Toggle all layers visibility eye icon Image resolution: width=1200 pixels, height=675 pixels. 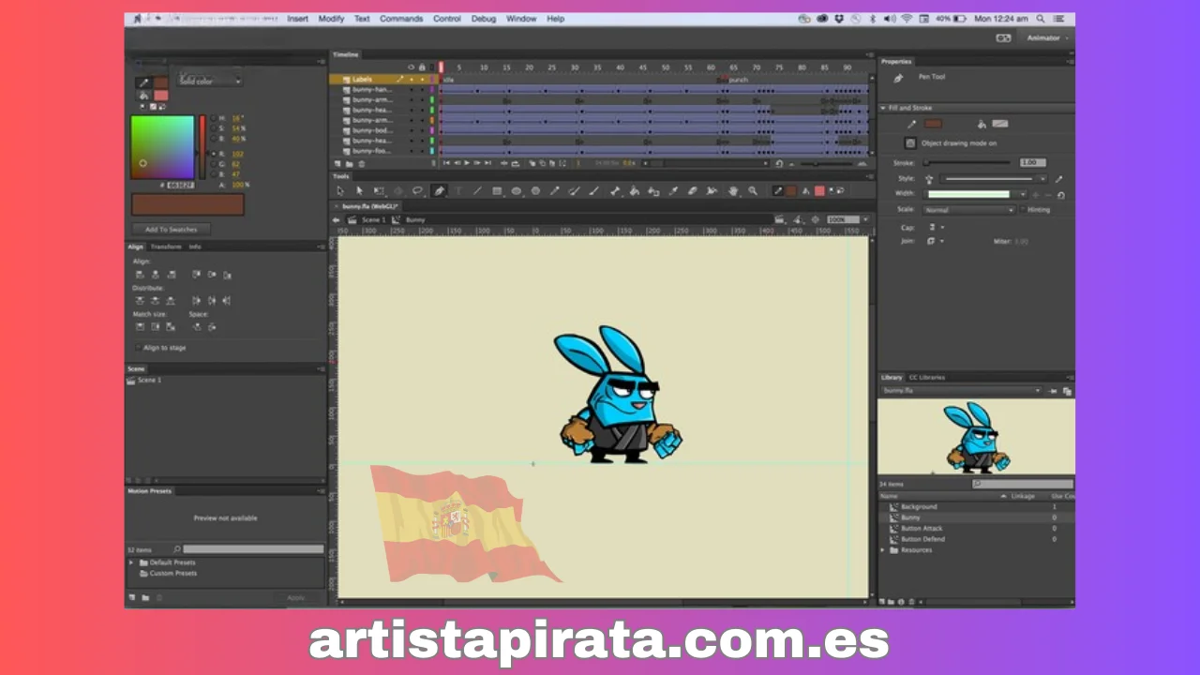coord(411,67)
